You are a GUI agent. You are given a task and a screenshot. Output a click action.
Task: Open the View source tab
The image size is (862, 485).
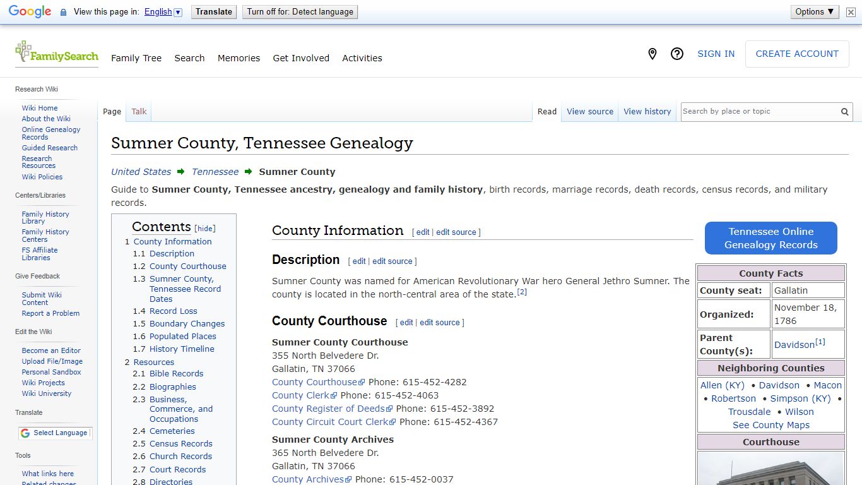click(x=590, y=112)
